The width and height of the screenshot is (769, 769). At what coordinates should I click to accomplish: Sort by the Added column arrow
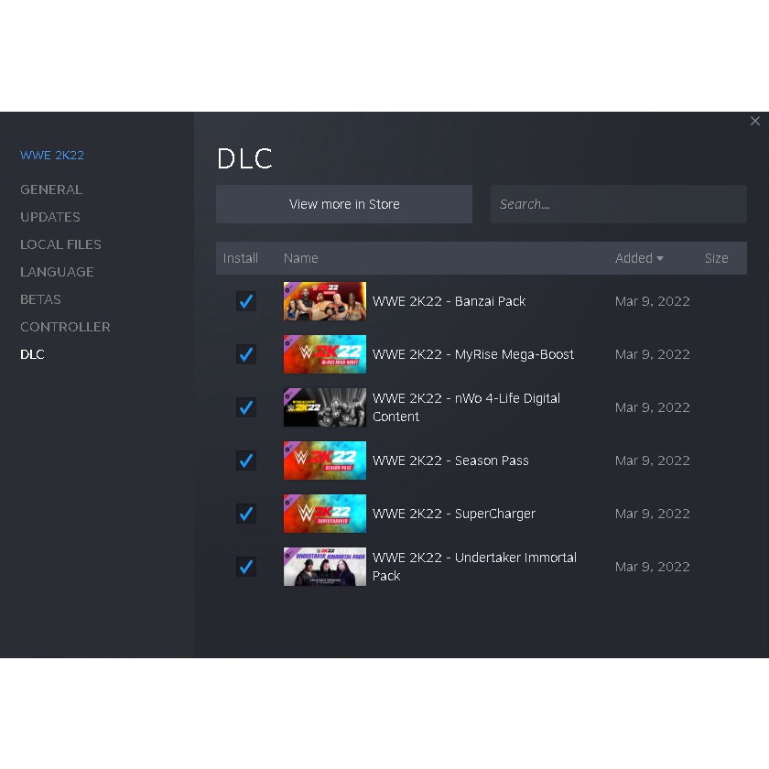pyautogui.click(x=660, y=259)
